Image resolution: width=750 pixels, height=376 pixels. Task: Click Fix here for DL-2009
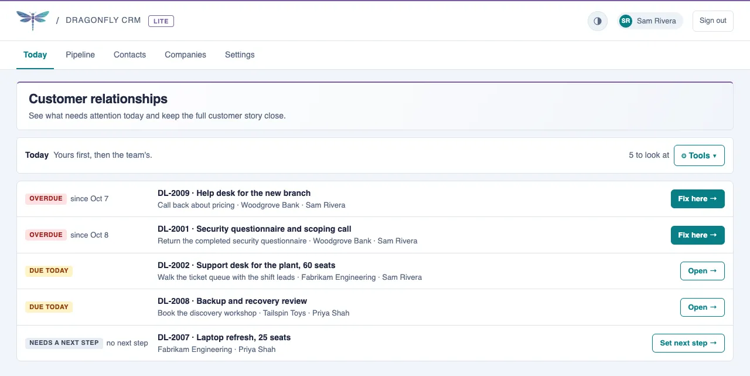(697, 199)
